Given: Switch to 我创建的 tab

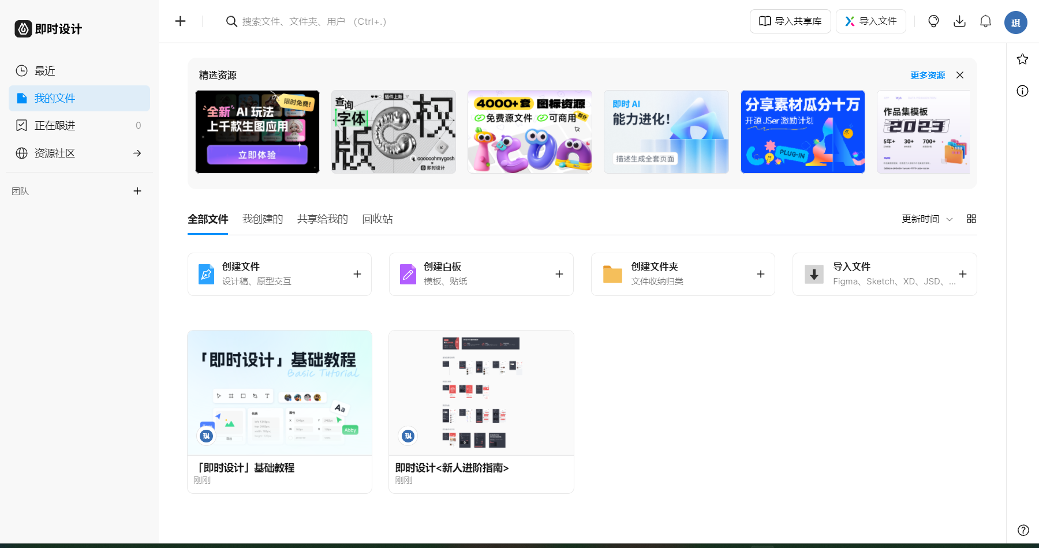Looking at the screenshot, I should [x=263, y=219].
